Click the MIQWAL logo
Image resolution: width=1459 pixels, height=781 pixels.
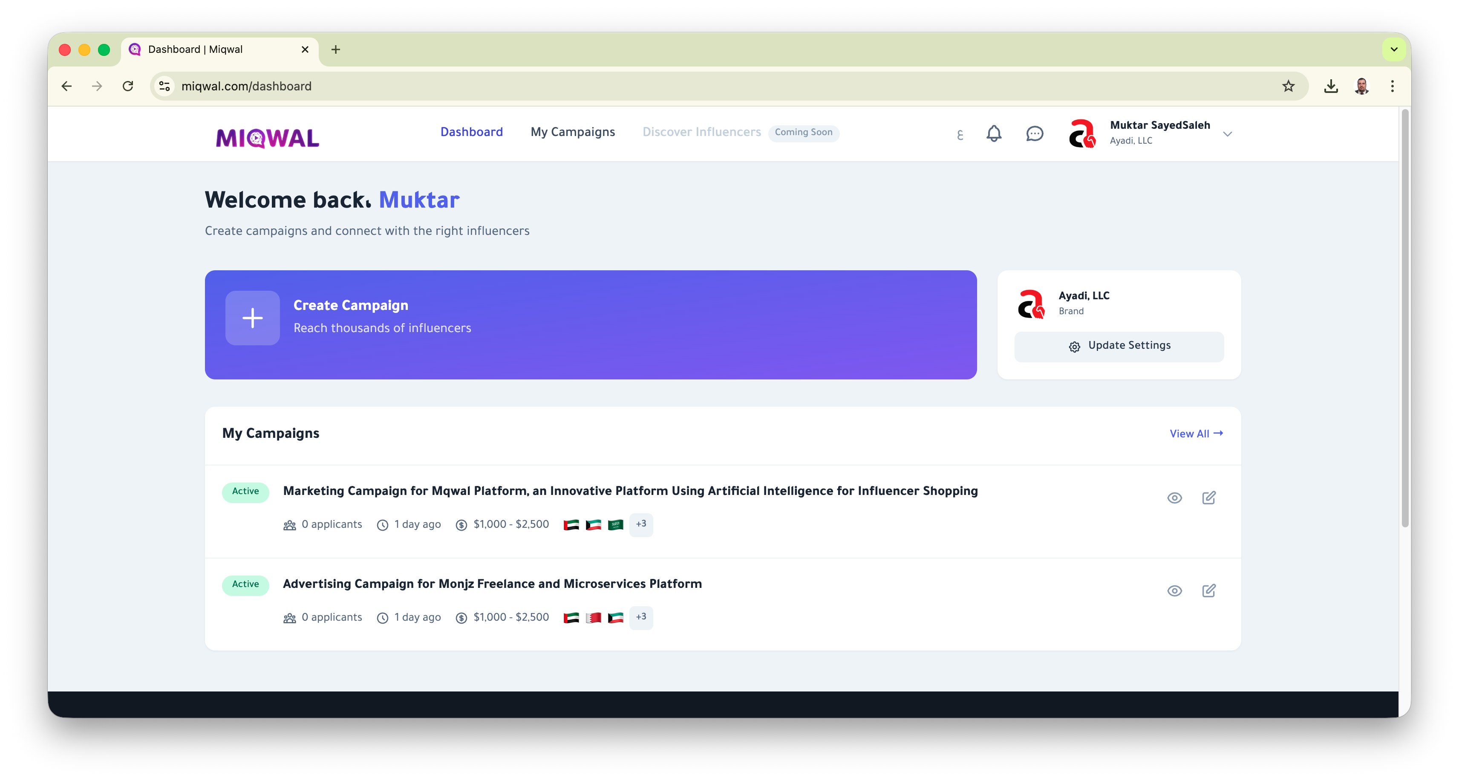pos(267,138)
